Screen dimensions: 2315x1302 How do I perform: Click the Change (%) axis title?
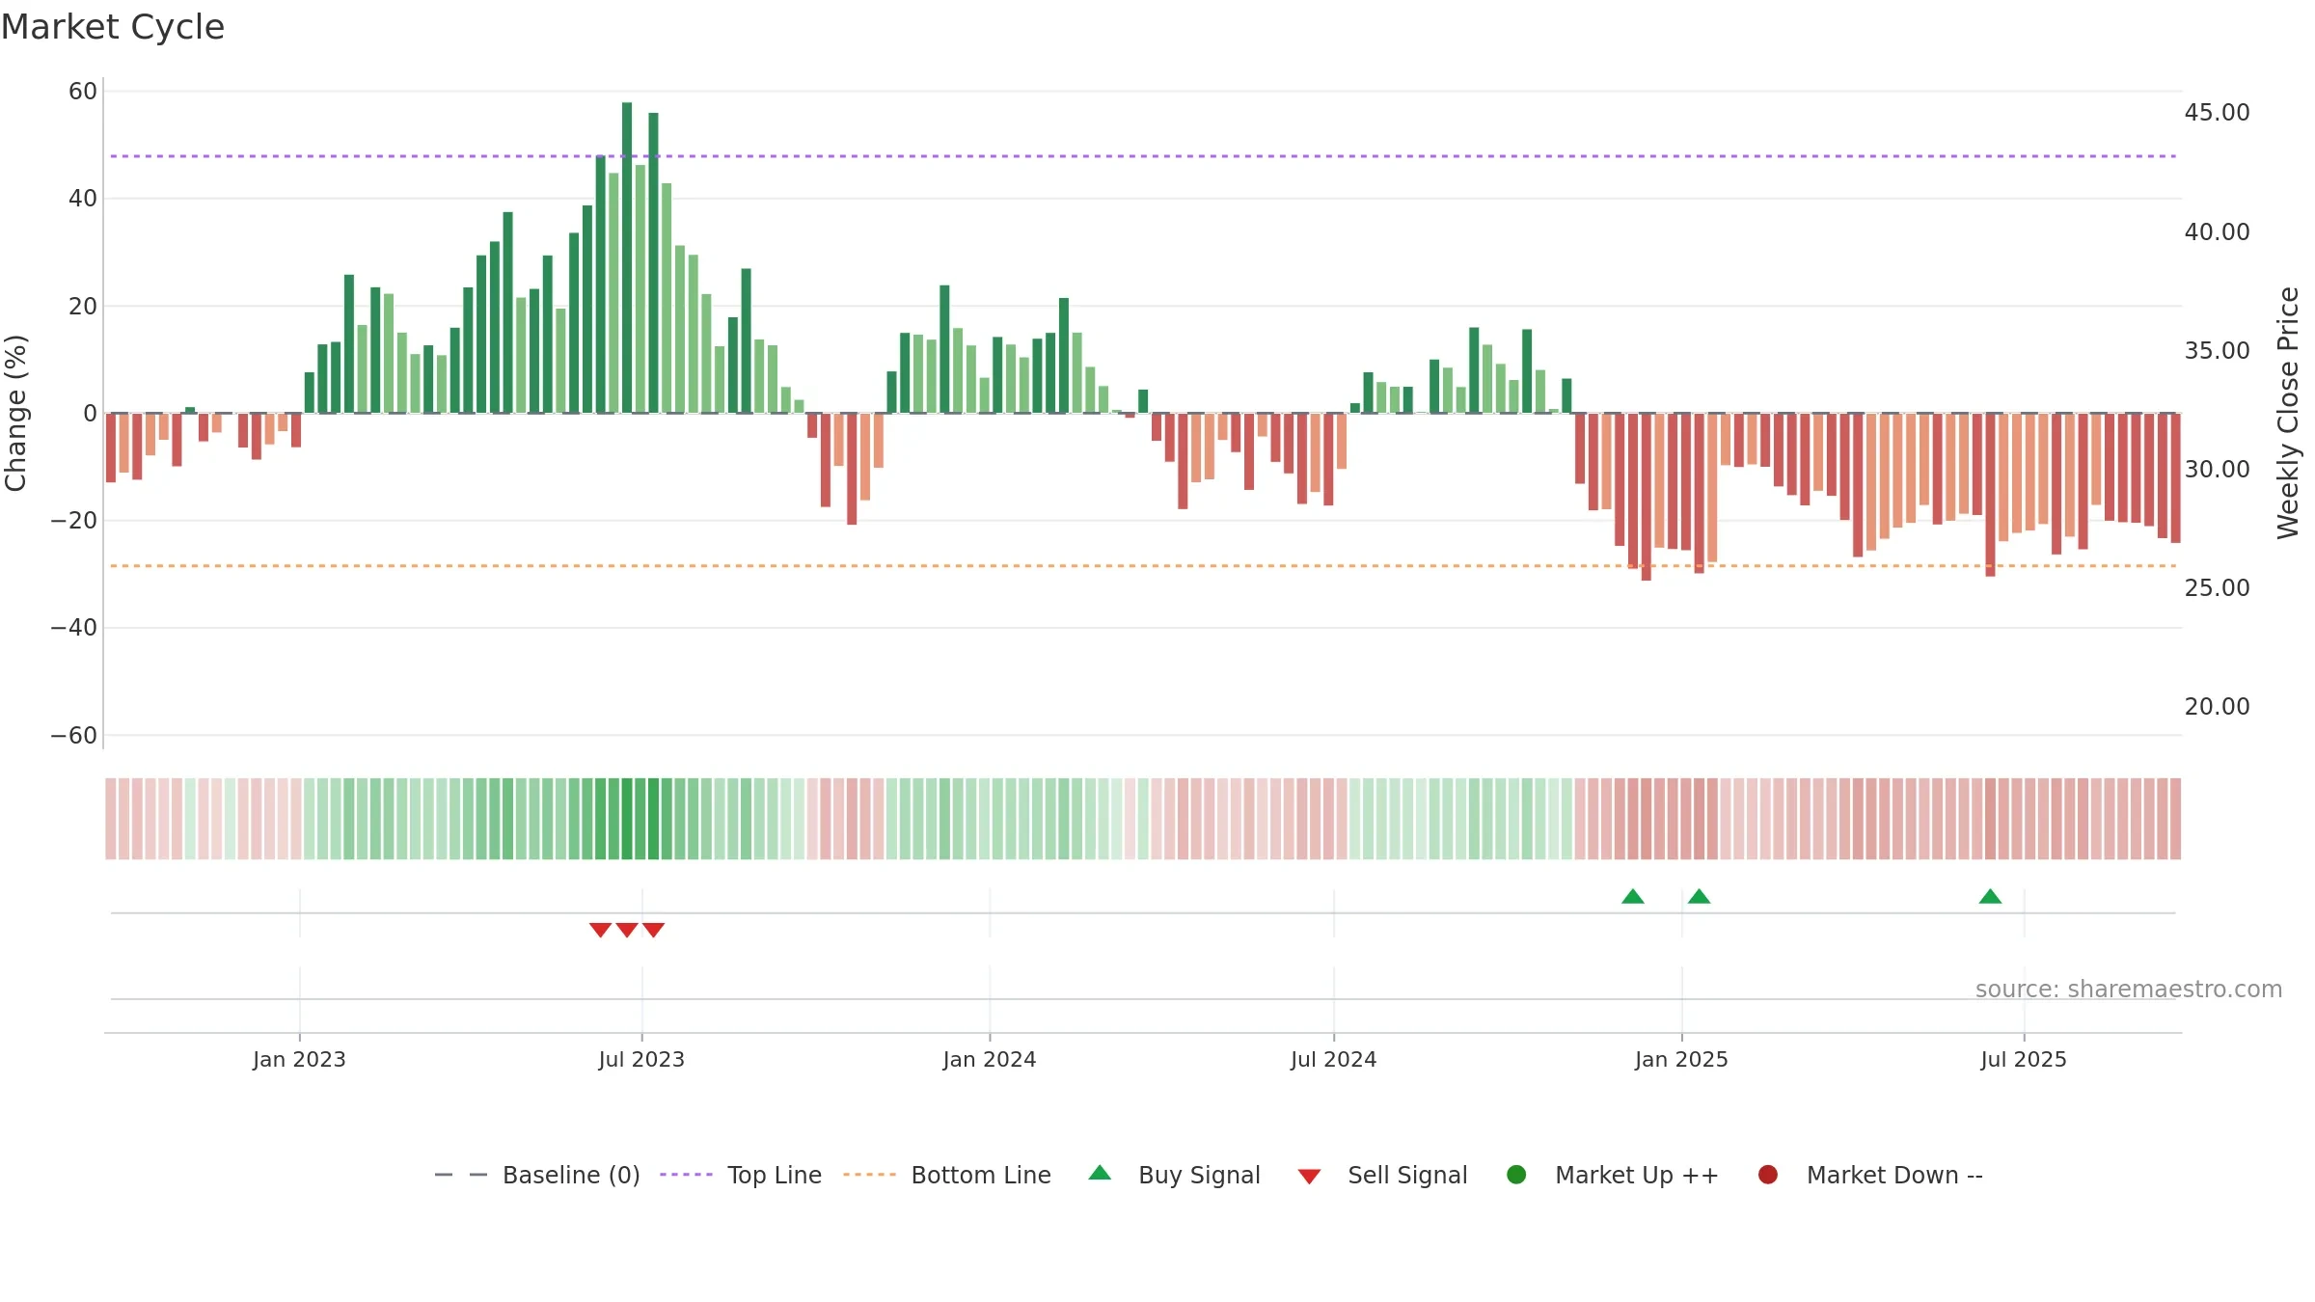pos(15,413)
